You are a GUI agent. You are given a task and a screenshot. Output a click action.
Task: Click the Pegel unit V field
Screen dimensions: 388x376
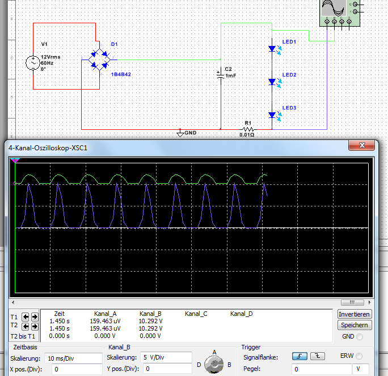tap(361, 369)
